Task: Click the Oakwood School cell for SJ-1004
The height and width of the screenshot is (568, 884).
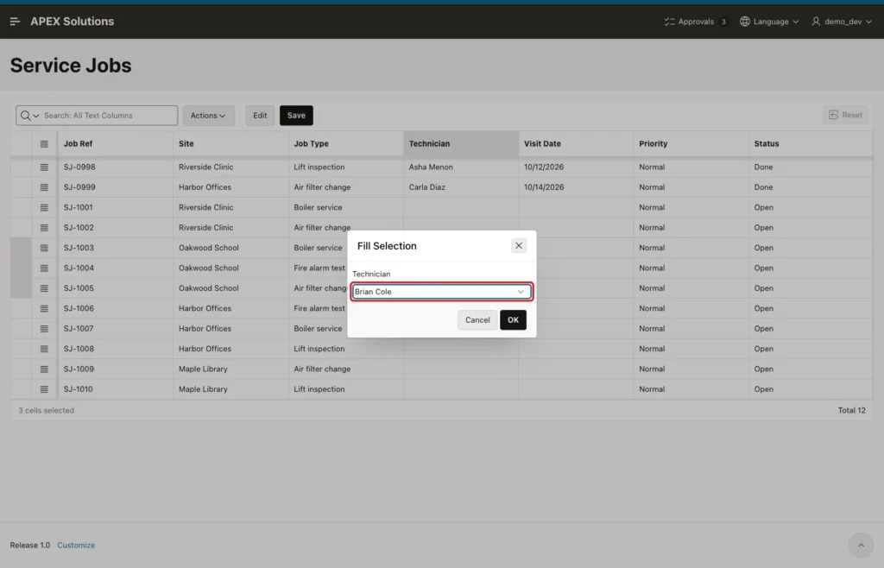Action: (231, 268)
